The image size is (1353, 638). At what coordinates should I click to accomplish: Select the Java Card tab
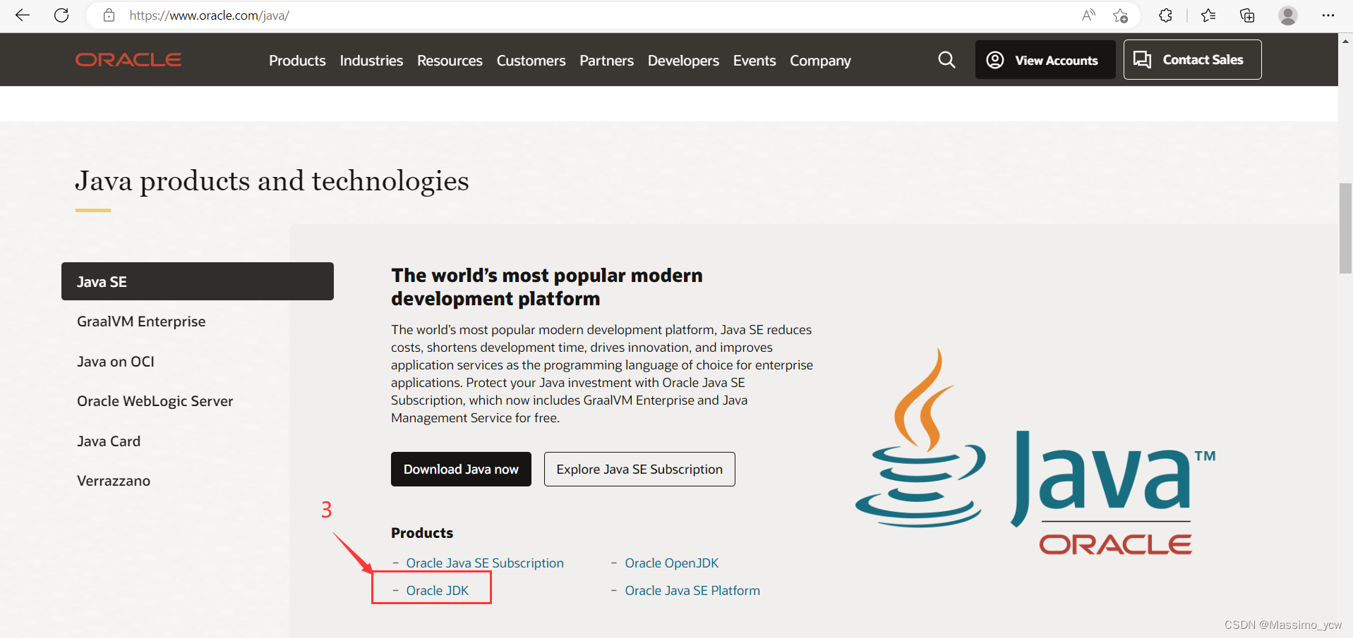109,441
